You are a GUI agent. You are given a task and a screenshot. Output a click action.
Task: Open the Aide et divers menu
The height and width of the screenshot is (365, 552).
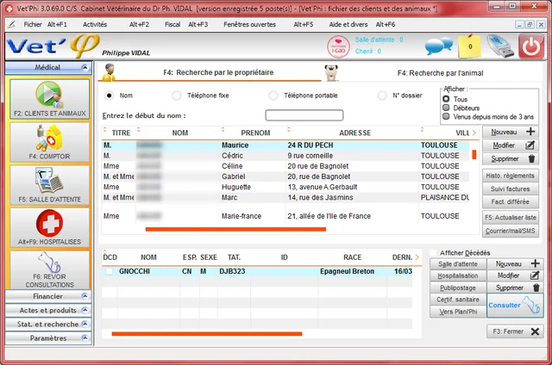[348, 24]
